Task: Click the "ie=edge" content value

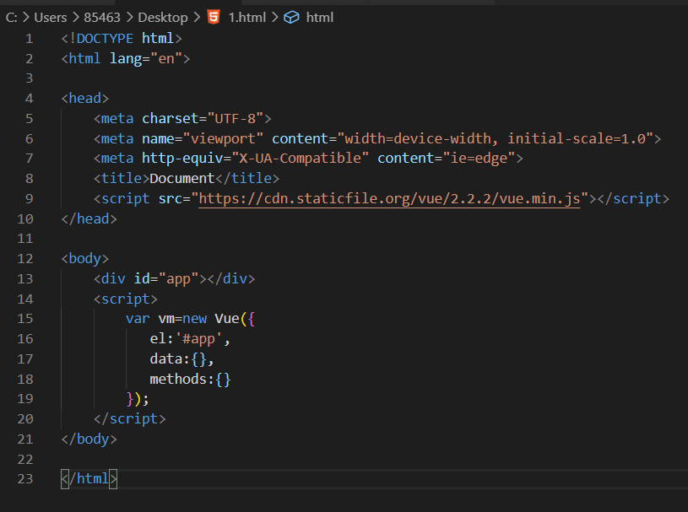Action: pyautogui.click(x=479, y=158)
